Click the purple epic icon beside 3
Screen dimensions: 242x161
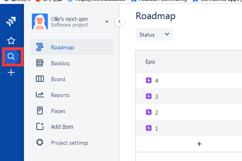pyautogui.click(x=149, y=96)
